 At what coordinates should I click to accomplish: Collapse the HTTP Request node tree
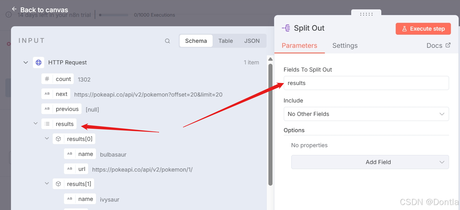26,62
